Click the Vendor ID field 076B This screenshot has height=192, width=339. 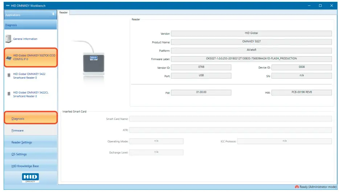pos(201,67)
